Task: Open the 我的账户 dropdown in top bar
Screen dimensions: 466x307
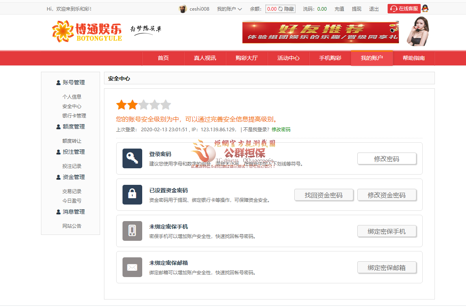Action: pos(227,8)
